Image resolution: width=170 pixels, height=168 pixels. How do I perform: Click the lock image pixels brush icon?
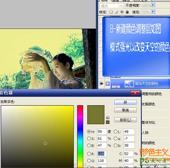(x=116, y=12)
